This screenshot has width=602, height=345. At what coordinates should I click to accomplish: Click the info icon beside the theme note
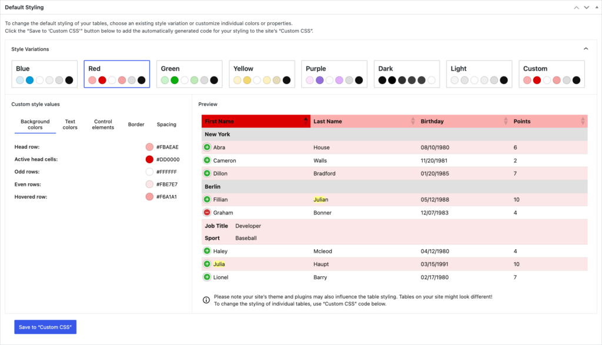(205, 300)
